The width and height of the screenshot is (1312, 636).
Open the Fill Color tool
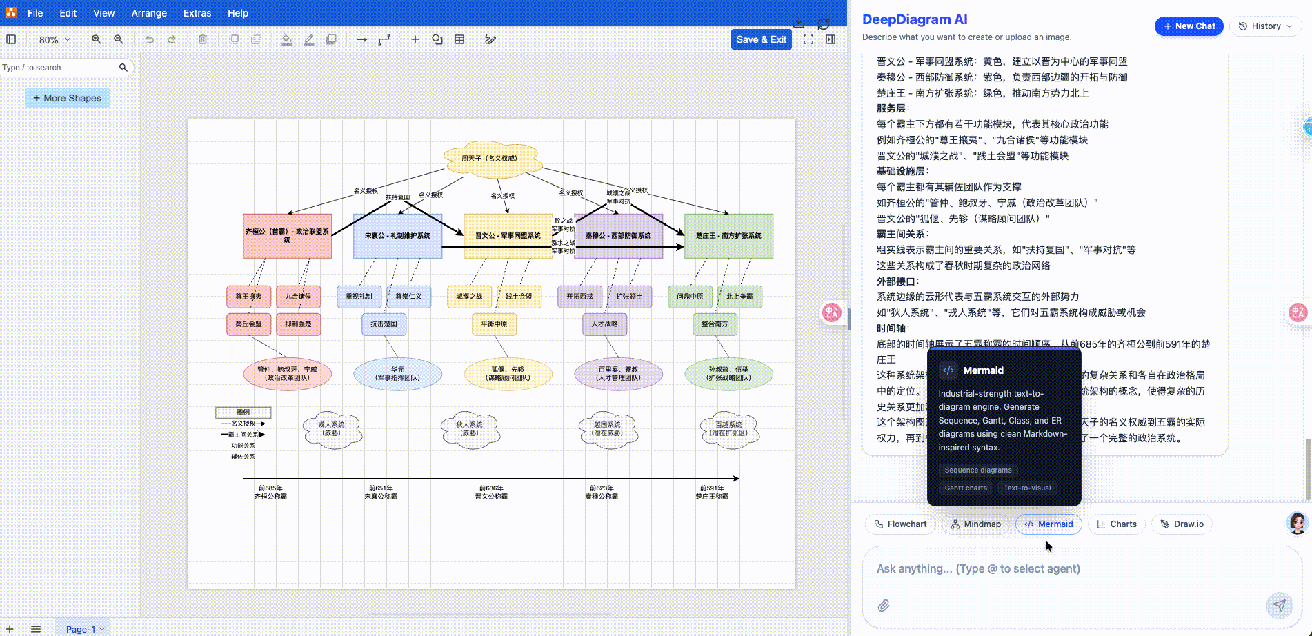tap(286, 39)
